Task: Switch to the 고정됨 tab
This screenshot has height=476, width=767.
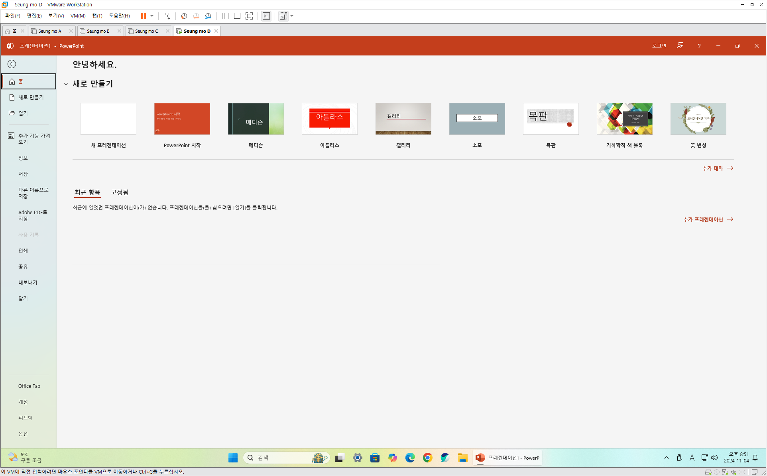Action: point(120,192)
